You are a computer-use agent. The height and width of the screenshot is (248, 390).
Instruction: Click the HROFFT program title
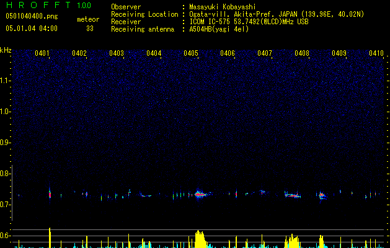[38, 5]
